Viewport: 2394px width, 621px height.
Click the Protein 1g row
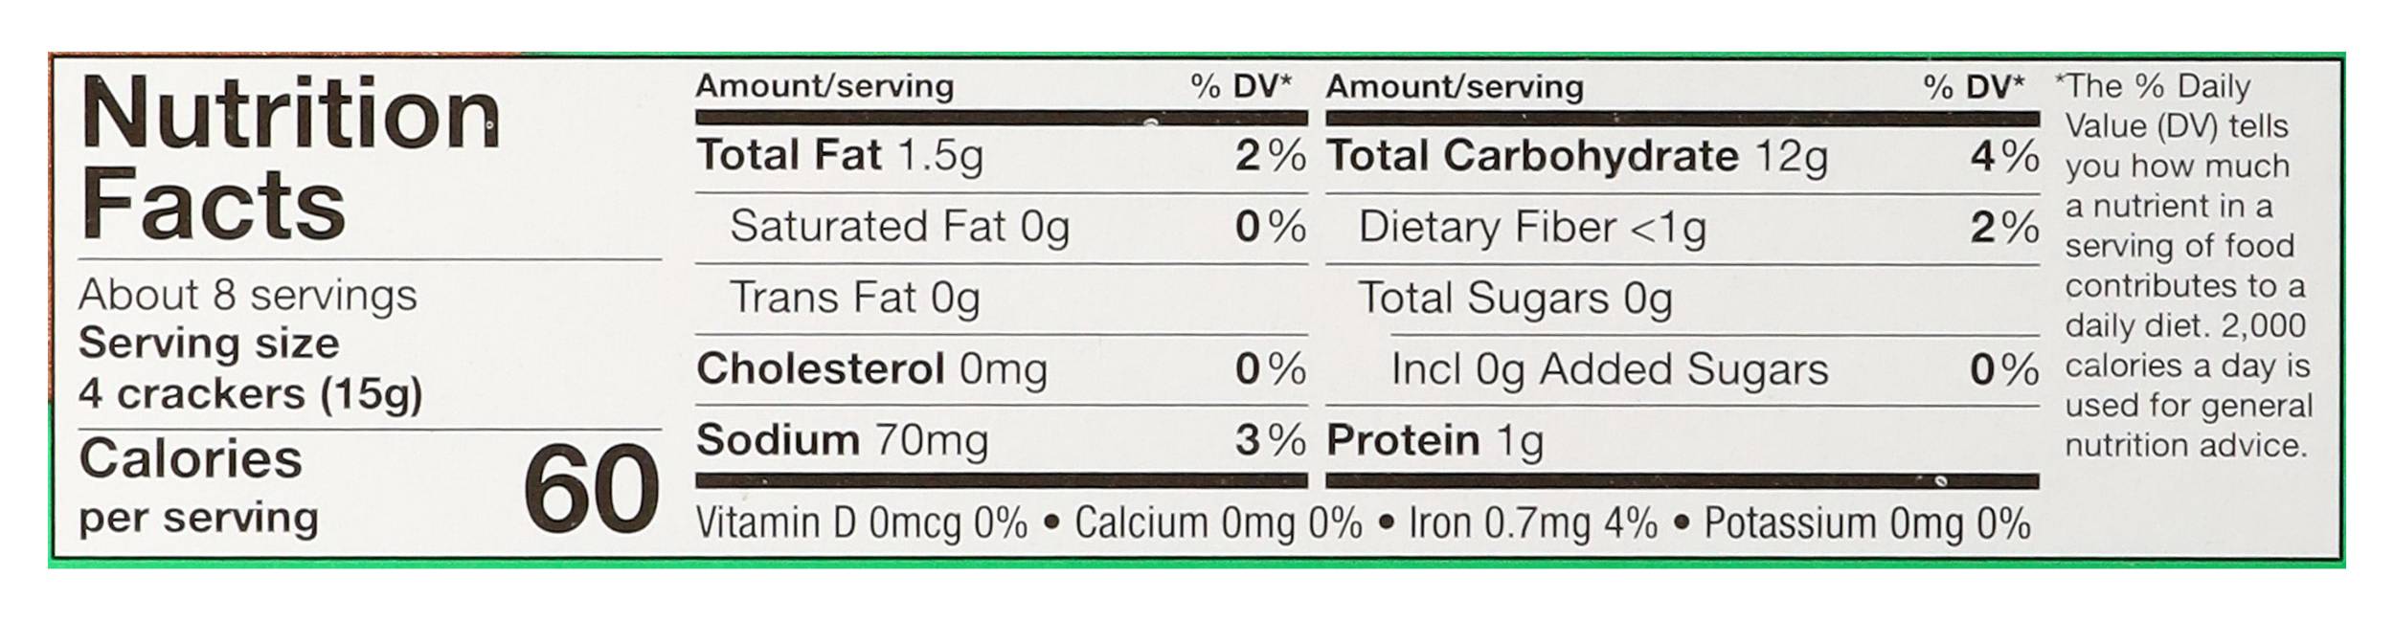(1434, 441)
